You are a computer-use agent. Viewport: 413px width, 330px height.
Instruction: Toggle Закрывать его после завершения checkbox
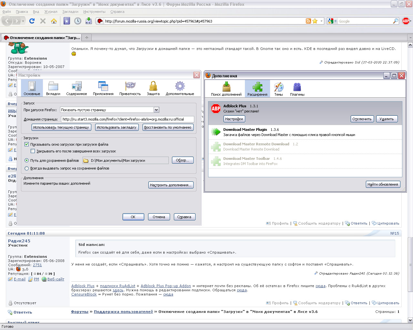click(x=33, y=151)
